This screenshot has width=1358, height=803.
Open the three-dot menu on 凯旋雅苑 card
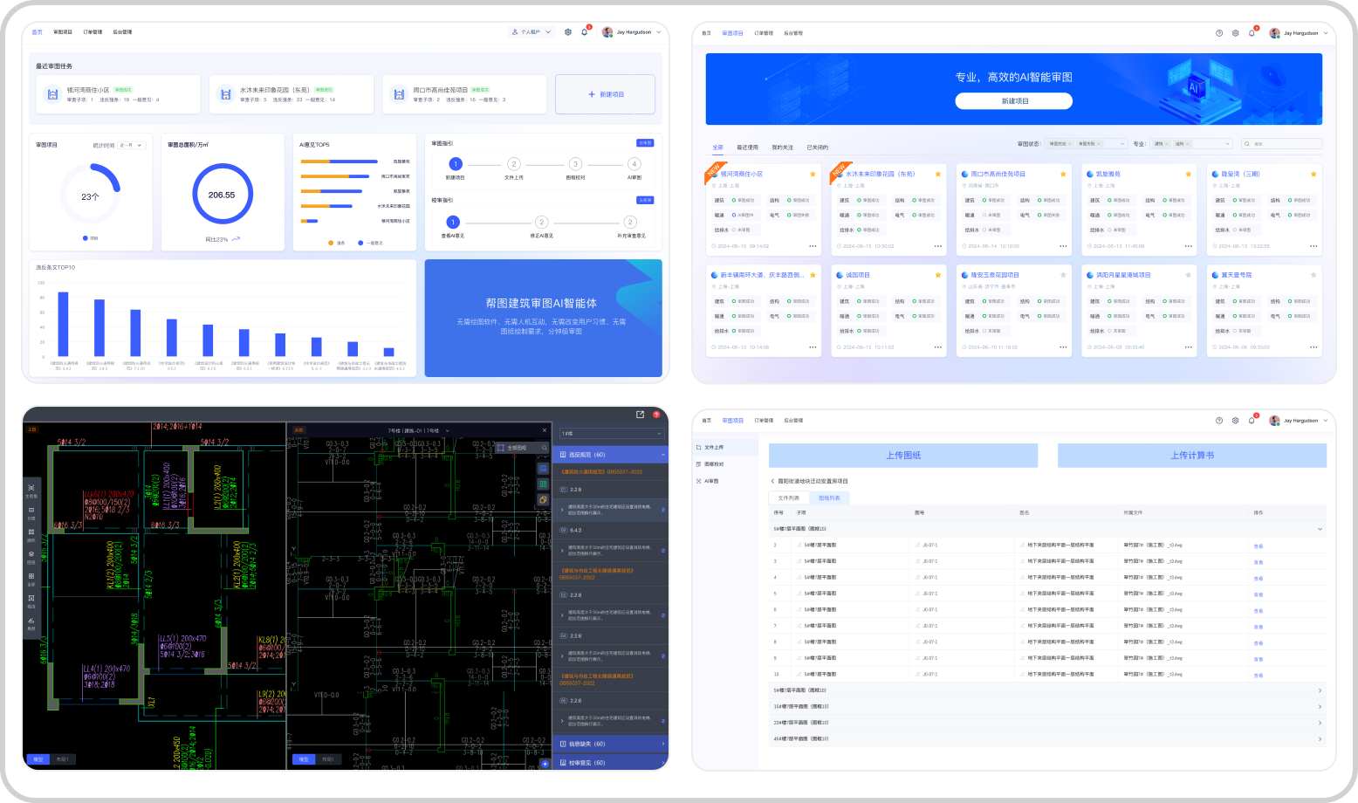point(1189,246)
